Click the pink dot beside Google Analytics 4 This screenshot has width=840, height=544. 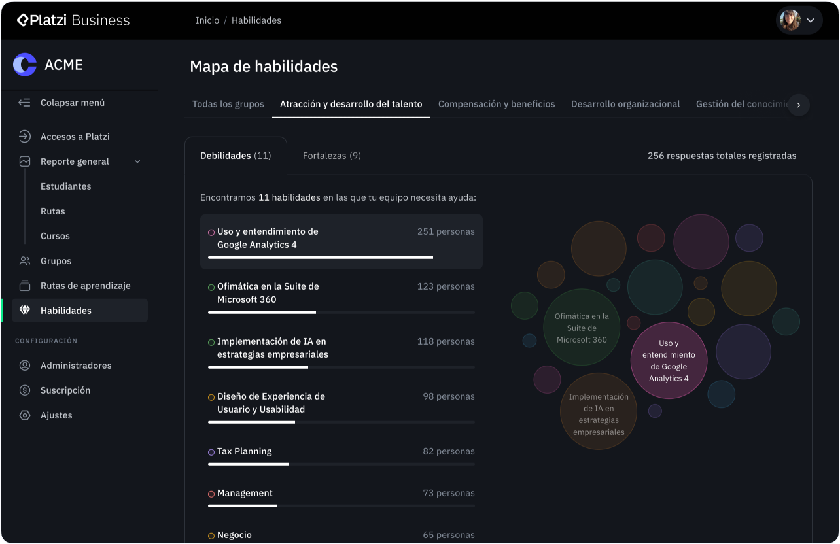click(211, 232)
